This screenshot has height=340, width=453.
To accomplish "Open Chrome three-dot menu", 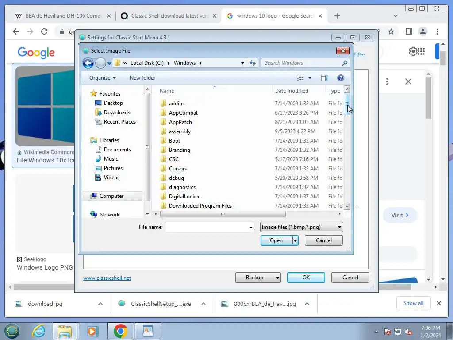I will (438, 31).
